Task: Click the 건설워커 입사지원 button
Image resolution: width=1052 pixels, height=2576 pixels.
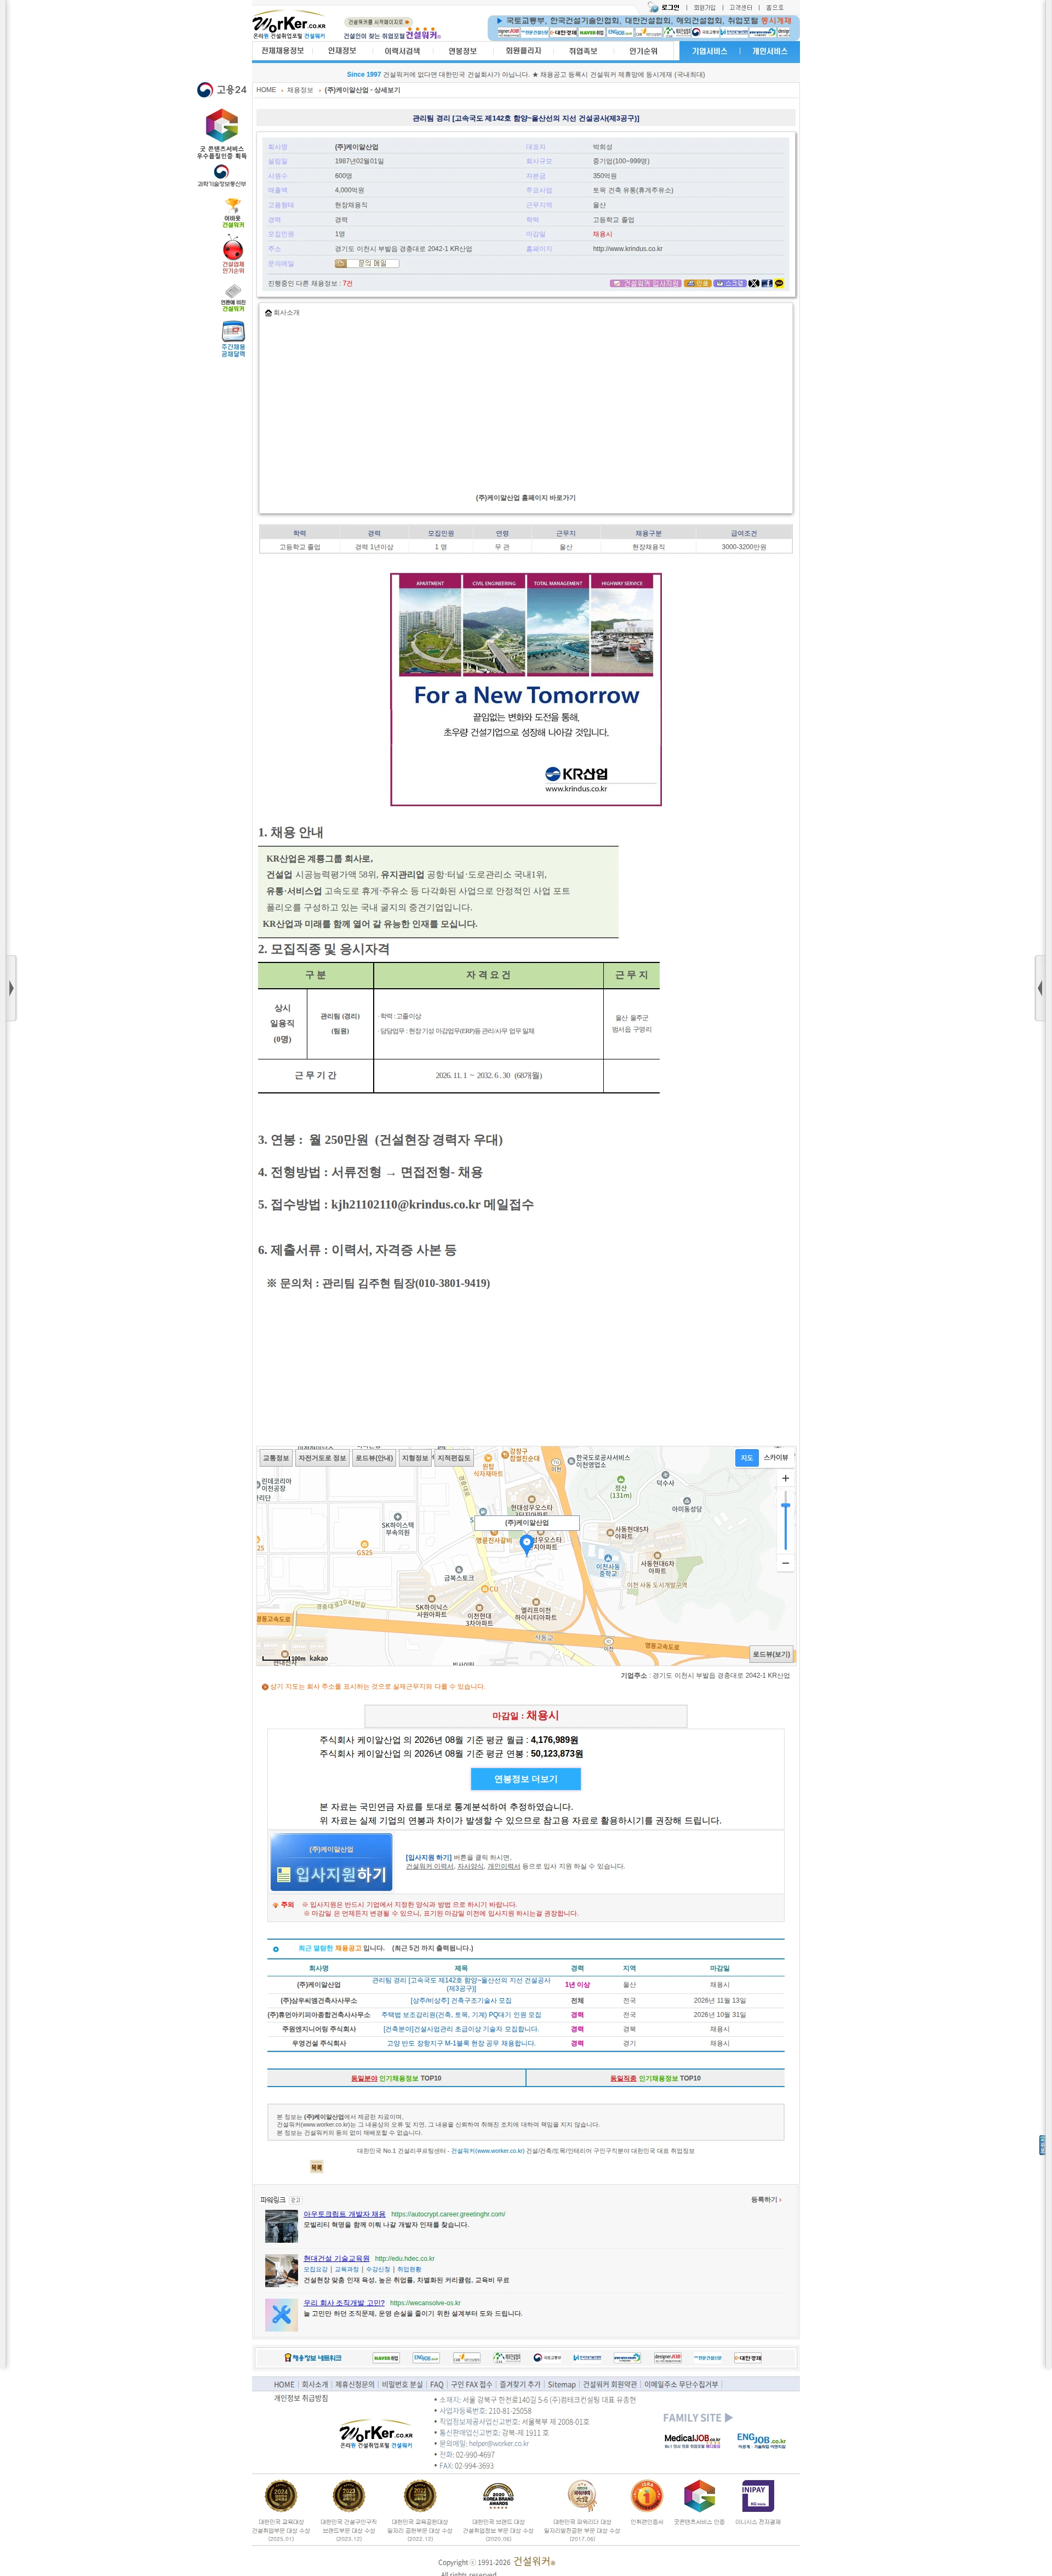Action: [646, 283]
